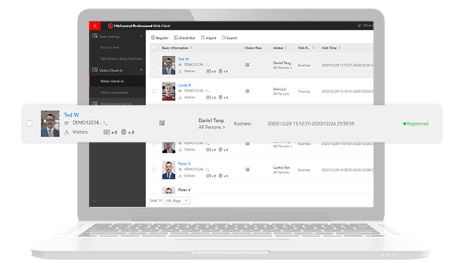Open Self-Service Check-Out Point in the sidebar

coord(122,58)
